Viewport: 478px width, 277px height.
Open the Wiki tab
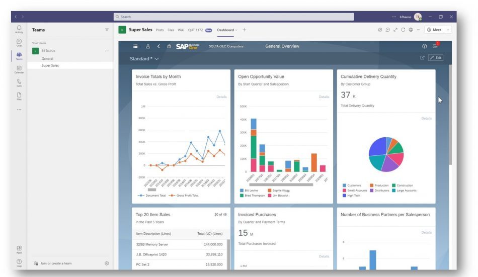click(181, 30)
